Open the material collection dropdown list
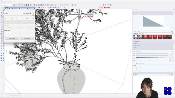The width and height of the screenshot is (175, 98). (155, 33)
